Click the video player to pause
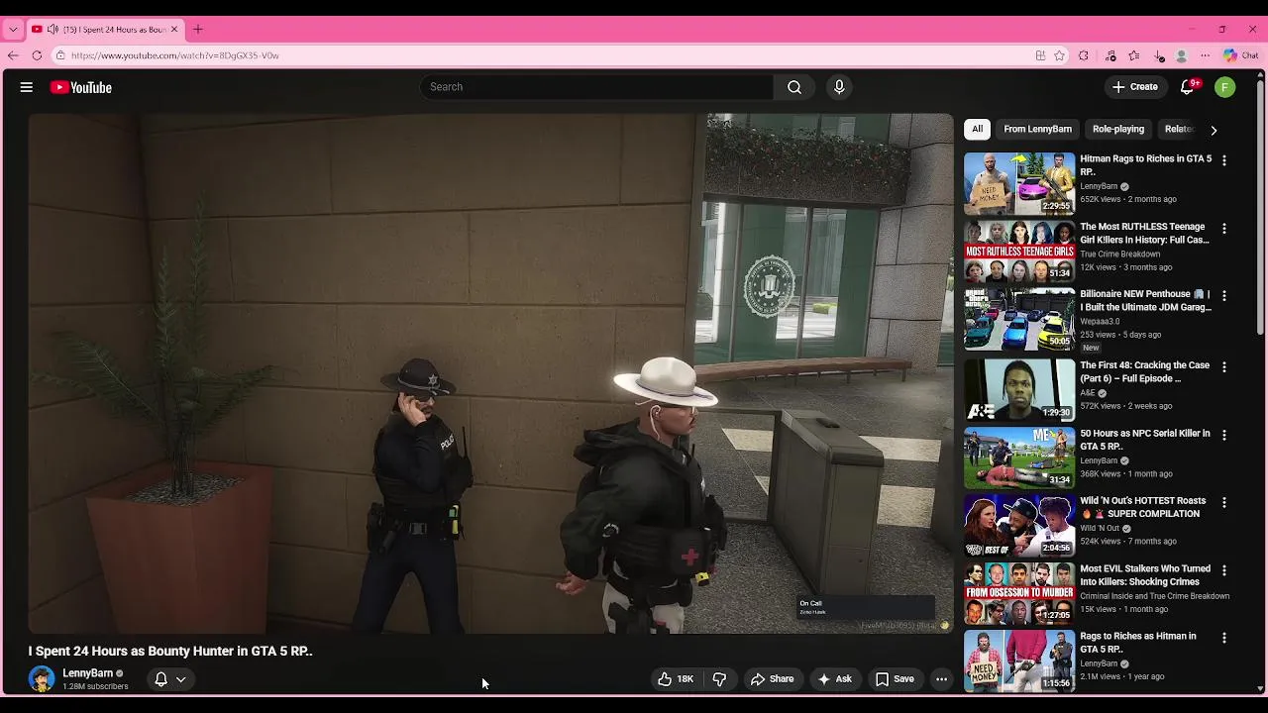Image resolution: width=1268 pixels, height=713 pixels. click(x=490, y=372)
